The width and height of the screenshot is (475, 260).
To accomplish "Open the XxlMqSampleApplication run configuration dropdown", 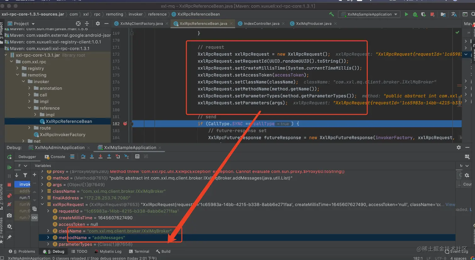I will (x=369, y=14).
